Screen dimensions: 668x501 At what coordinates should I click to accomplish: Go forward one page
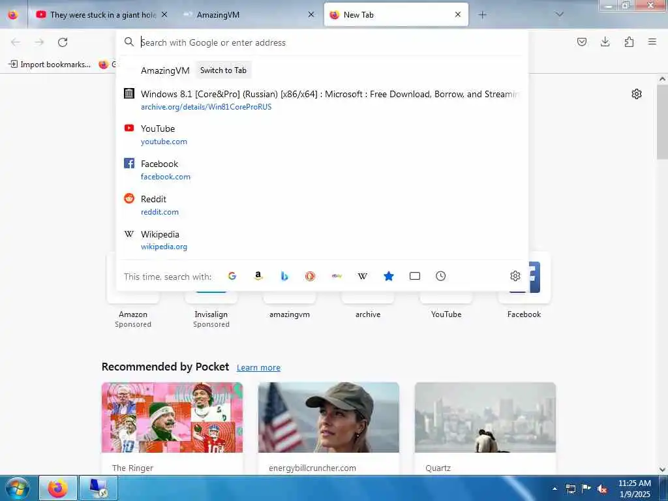[x=39, y=42]
